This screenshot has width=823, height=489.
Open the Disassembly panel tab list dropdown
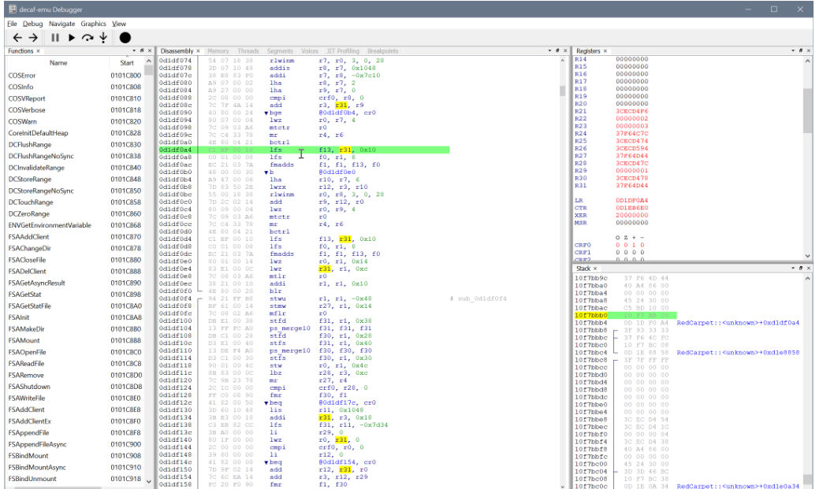[549, 50]
